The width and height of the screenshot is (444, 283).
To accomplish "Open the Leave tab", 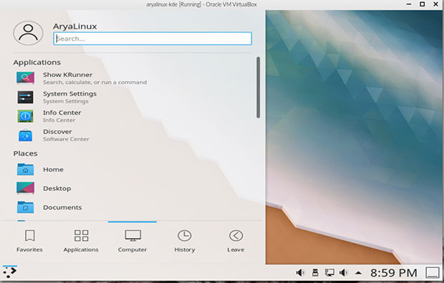I will (x=236, y=241).
